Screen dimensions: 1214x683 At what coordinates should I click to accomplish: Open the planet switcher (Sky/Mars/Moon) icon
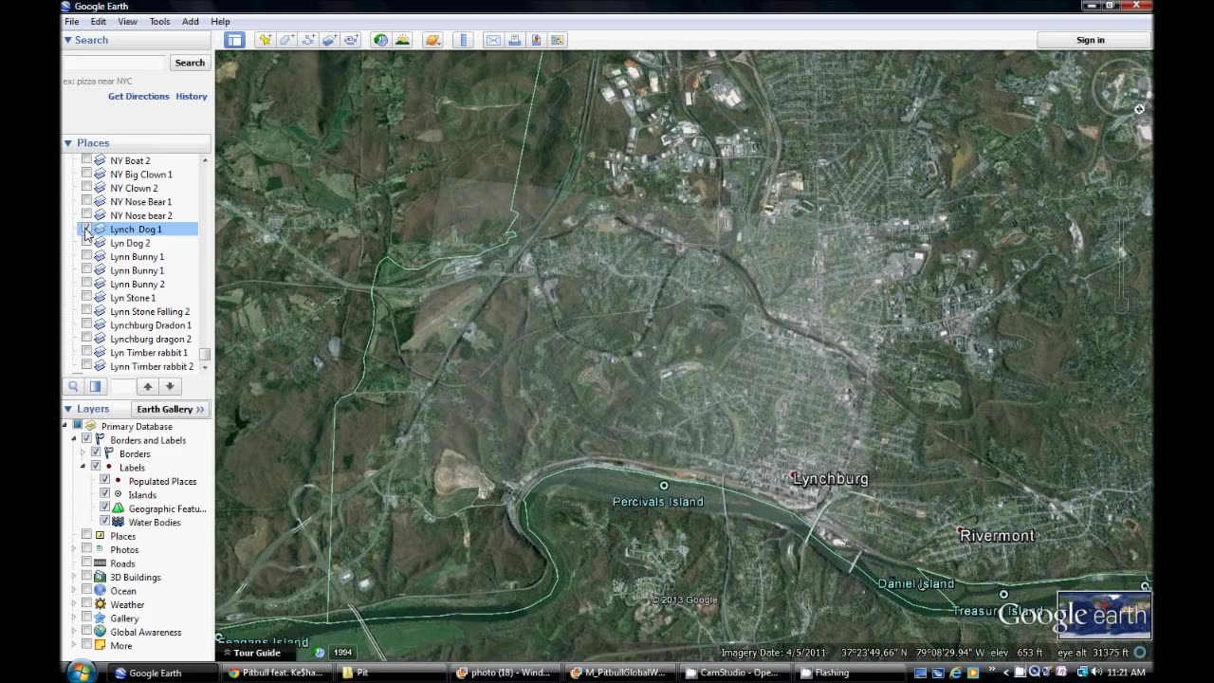[x=432, y=40]
